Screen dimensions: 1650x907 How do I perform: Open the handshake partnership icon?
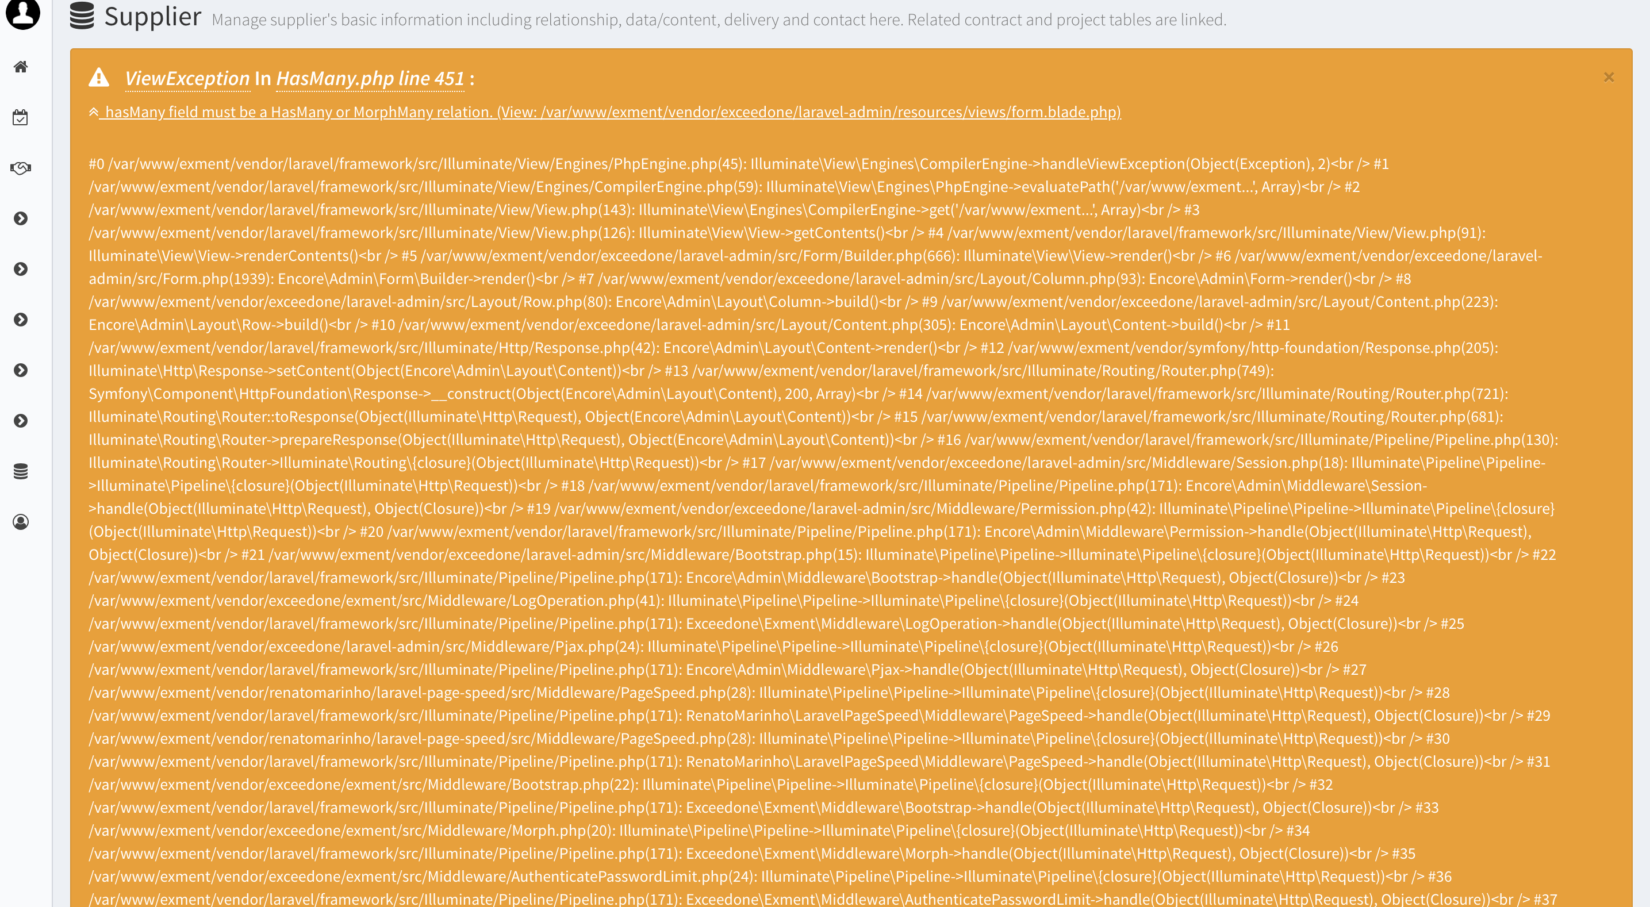[x=21, y=168]
